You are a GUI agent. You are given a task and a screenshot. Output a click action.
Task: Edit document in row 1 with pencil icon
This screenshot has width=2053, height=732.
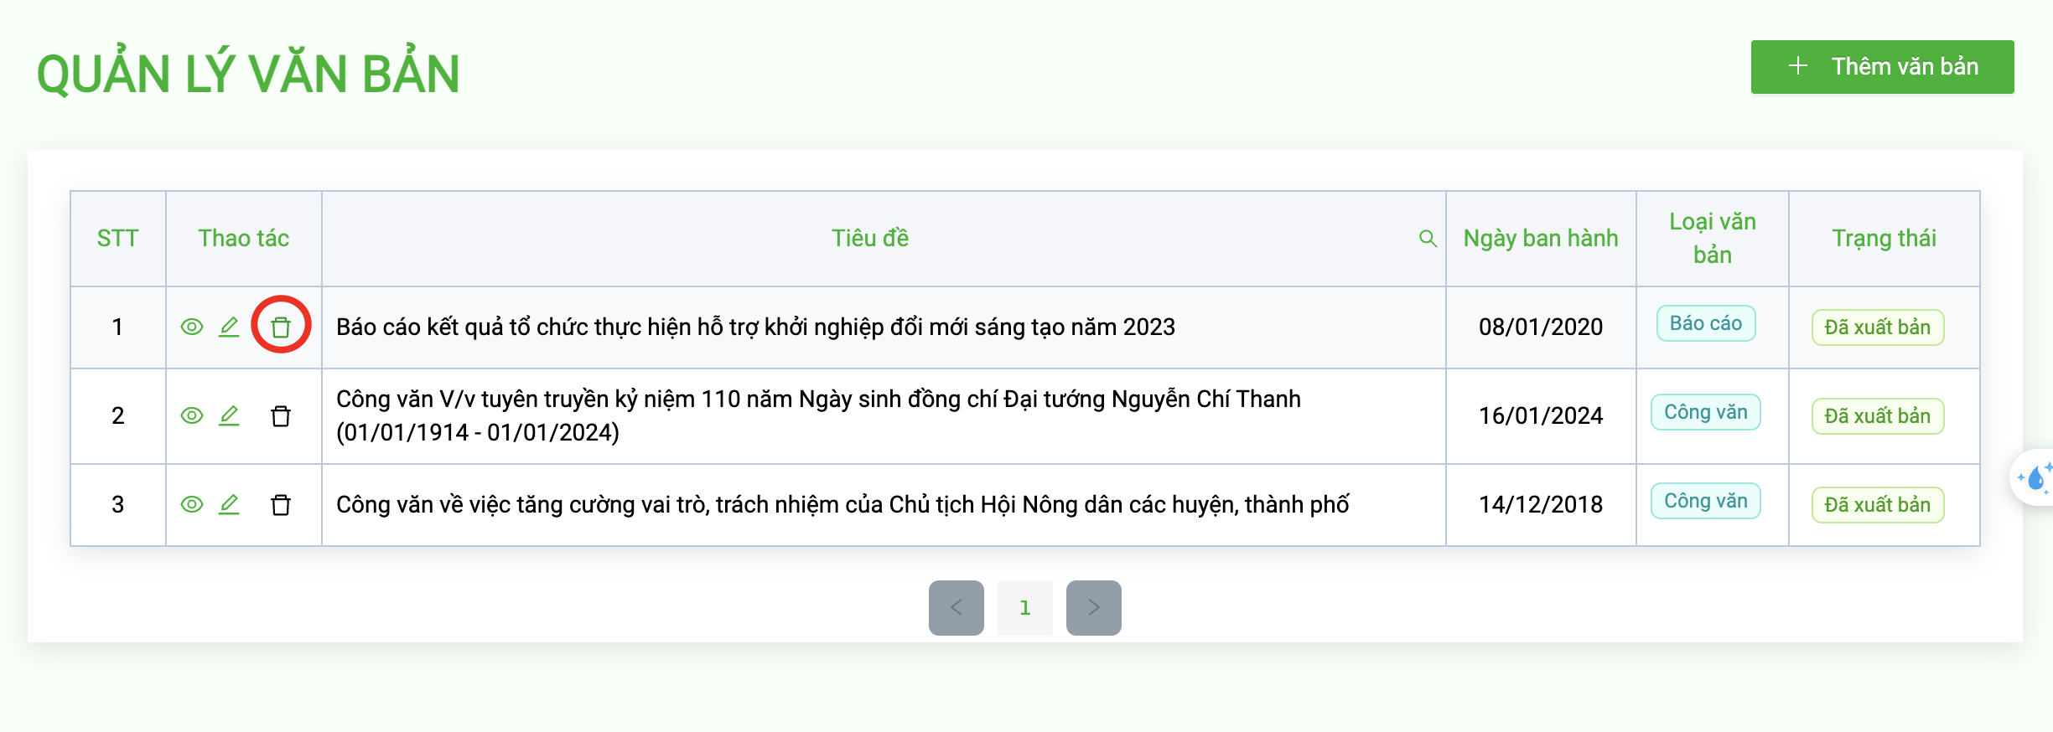click(x=229, y=327)
